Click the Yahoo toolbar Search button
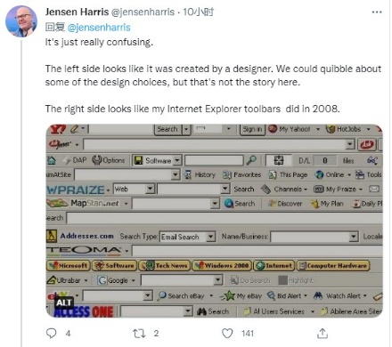The image size is (392, 347). (167, 129)
